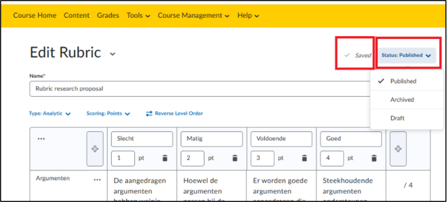Remove the Goed level with trash icon
Screen dimensions: 447x202
(x=374, y=158)
